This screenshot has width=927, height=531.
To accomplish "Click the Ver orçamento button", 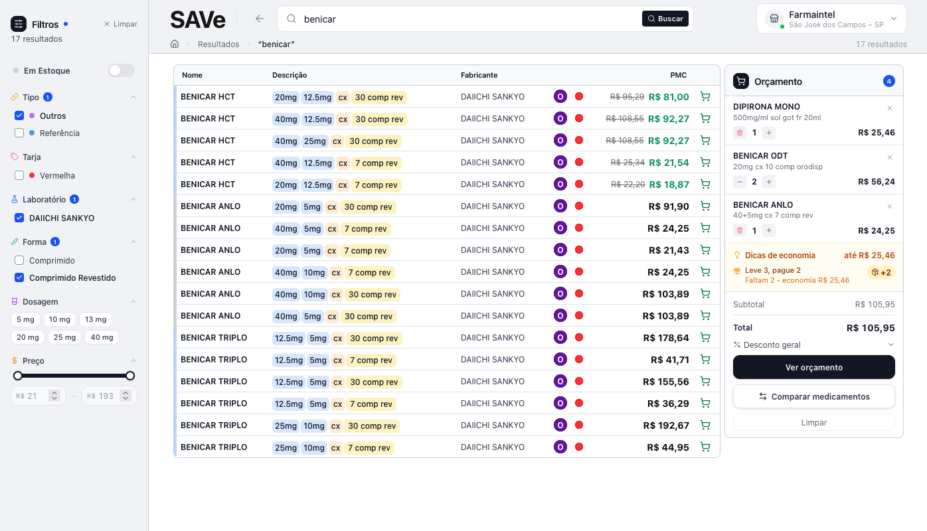I will coord(813,367).
